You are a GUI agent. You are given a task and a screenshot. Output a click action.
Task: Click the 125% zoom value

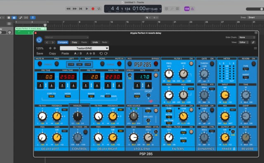point(40,48)
